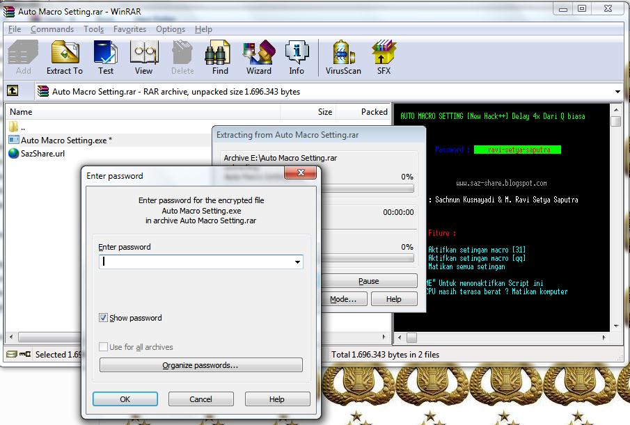Screen dimensions: 630x425
Task: Click the Extract To toolbar icon
Action: [x=65, y=57]
